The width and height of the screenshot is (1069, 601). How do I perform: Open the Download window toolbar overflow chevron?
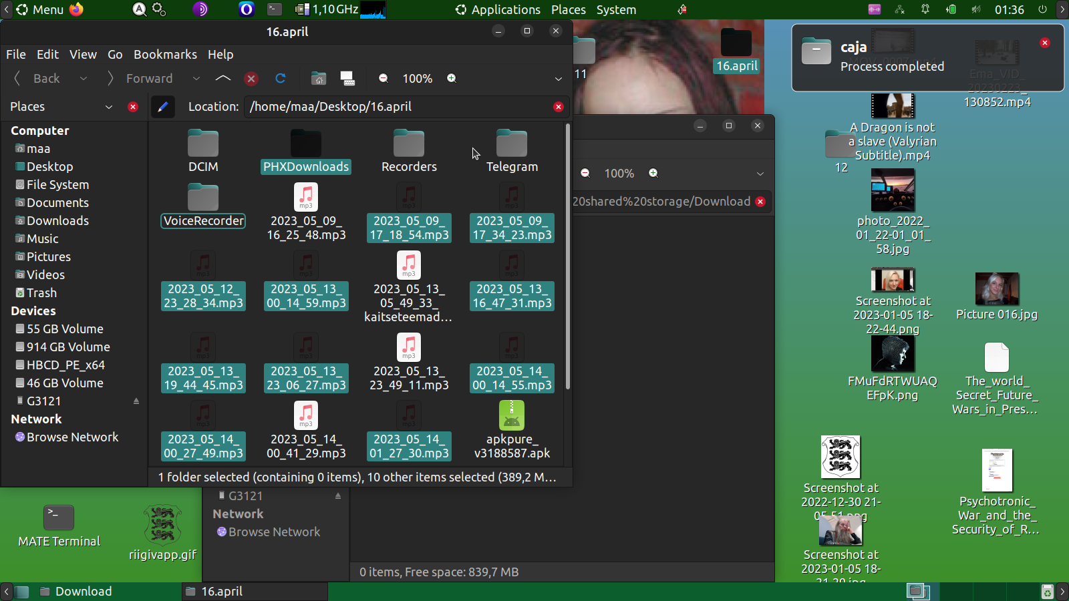pos(760,174)
